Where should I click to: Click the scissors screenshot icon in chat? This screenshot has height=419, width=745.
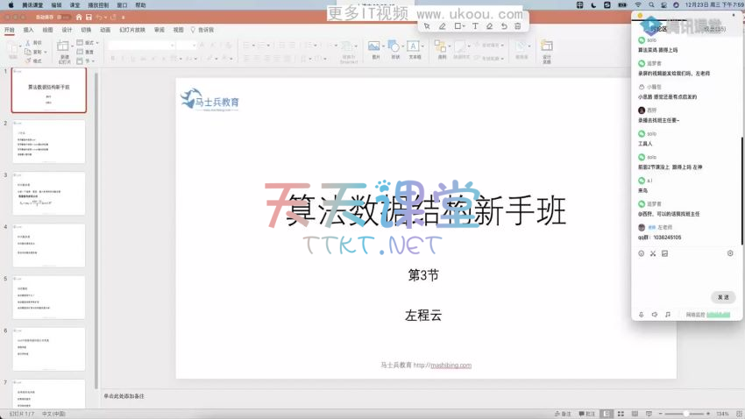tap(653, 253)
